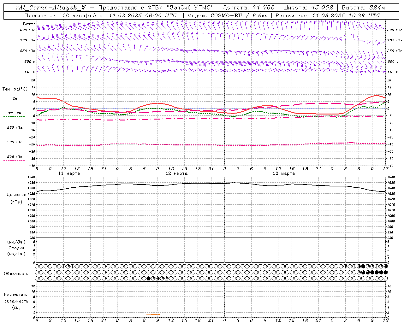Click the (гПа) pressure unit label
This screenshot has height=323, width=404.
coord(16,202)
